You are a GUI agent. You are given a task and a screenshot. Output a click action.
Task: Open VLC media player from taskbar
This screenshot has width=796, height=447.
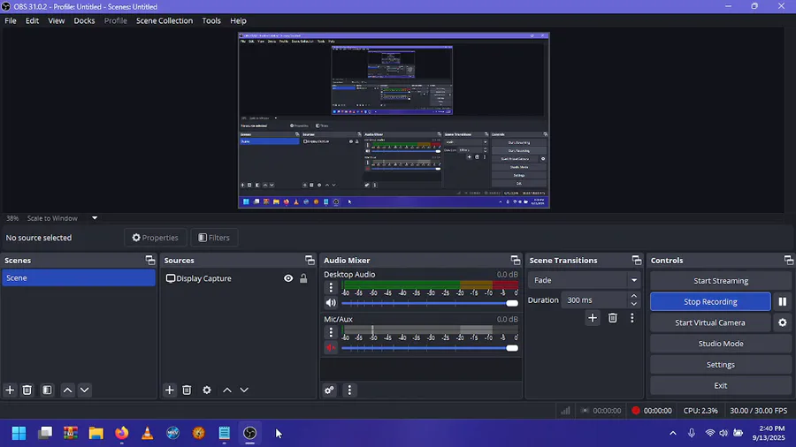(147, 433)
